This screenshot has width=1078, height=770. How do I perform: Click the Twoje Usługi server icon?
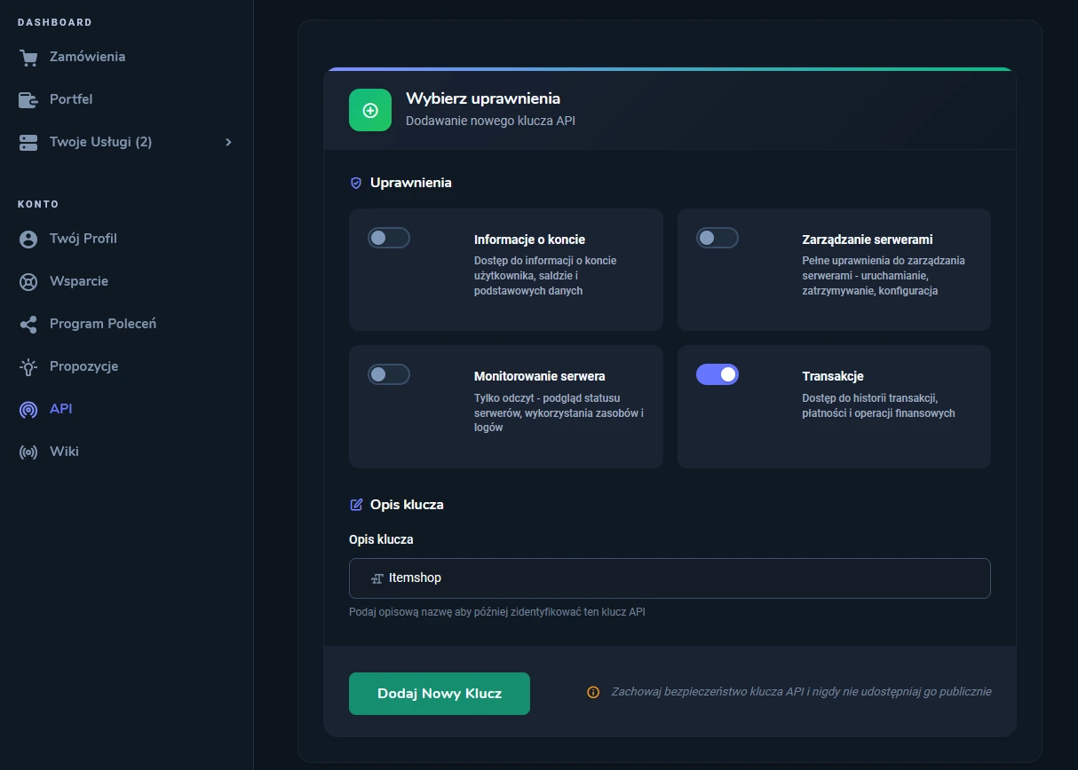coord(28,142)
